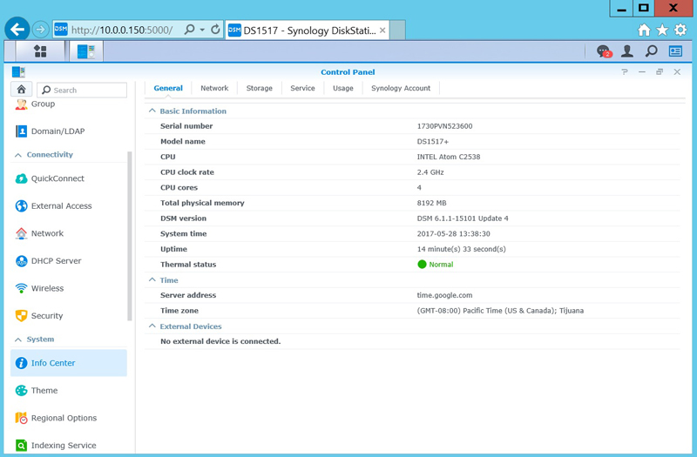Image resolution: width=697 pixels, height=457 pixels.
Task: Open QuickConnect in the sidebar
Action: click(58, 178)
